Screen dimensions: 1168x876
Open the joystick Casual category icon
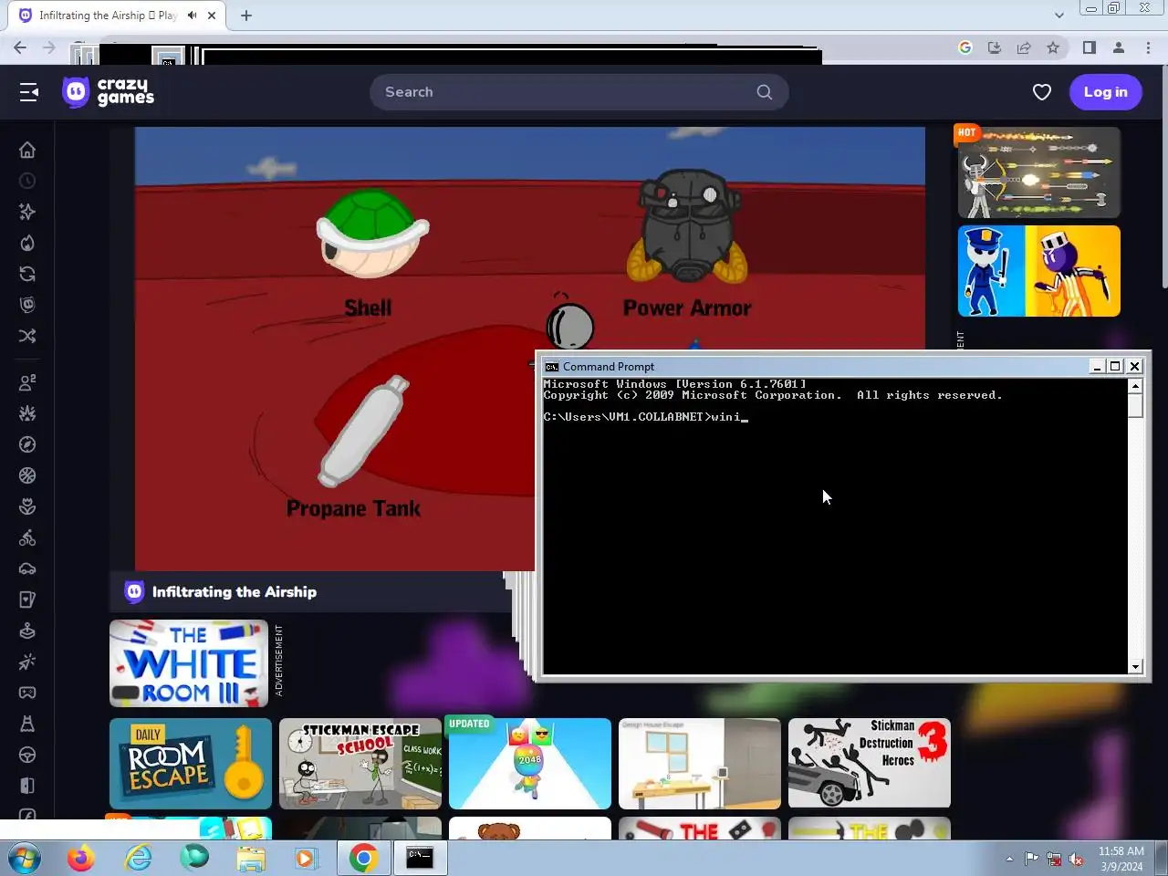tap(27, 631)
